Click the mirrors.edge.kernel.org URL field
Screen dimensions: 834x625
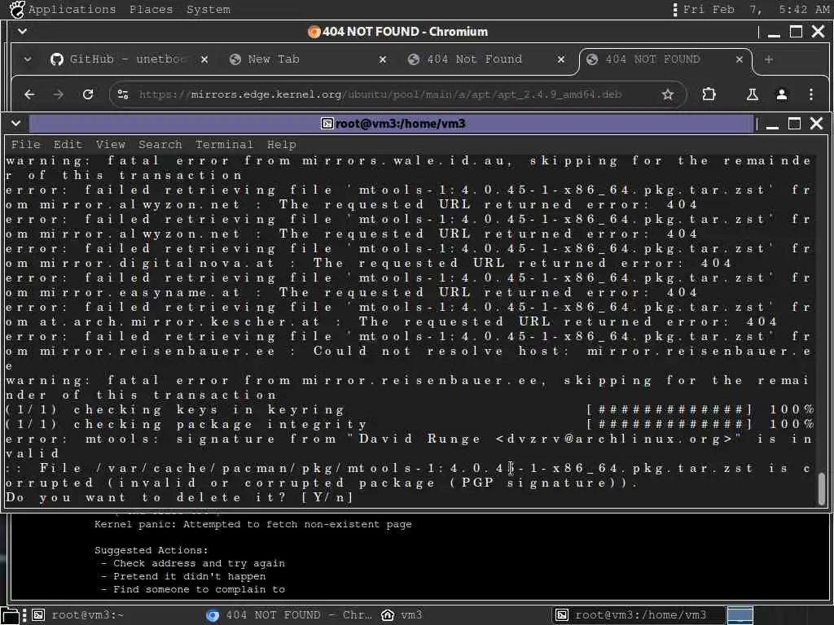pos(380,94)
